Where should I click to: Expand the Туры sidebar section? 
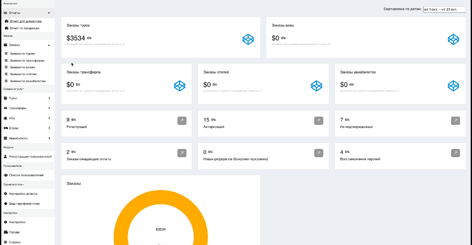(27, 98)
